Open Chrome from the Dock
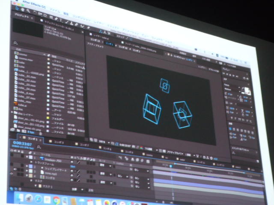 tap(57, 200)
